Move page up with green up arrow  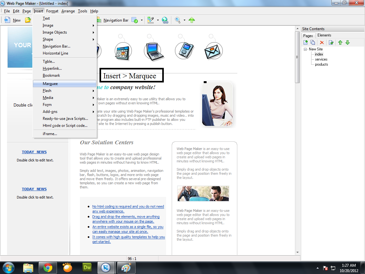[340, 42]
